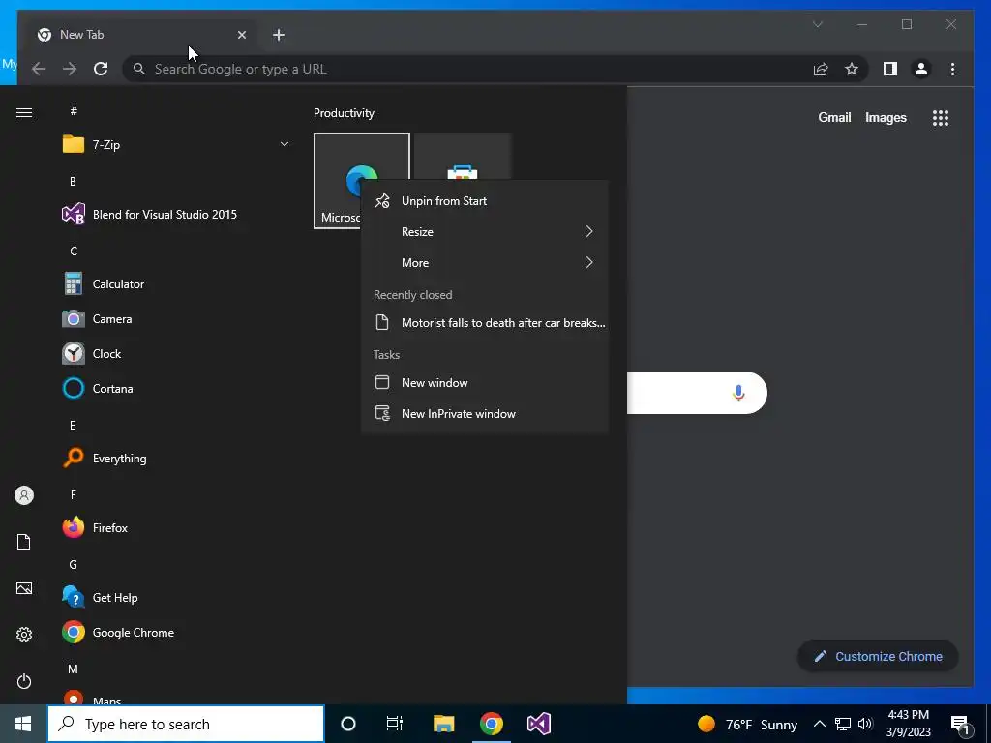
Task: Click the Productivity group heading
Action: pyautogui.click(x=344, y=113)
